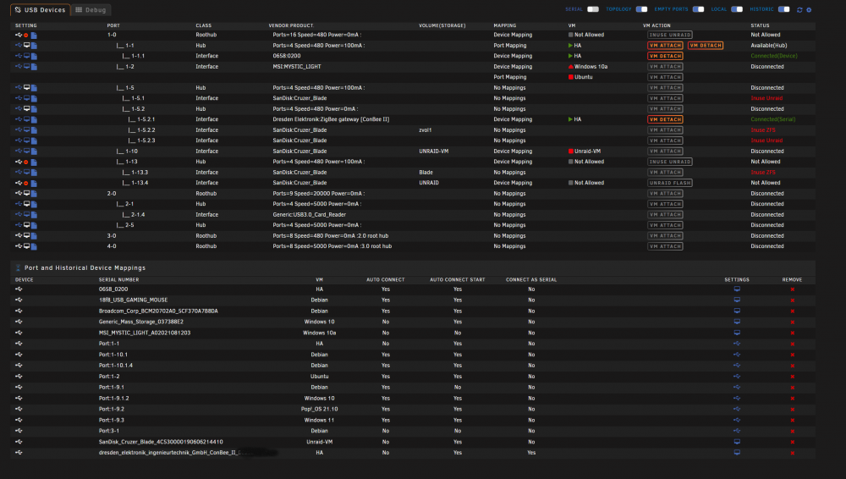846x479 pixels.
Task: Click the USB icon on port 4-0 row
Action: point(19,246)
